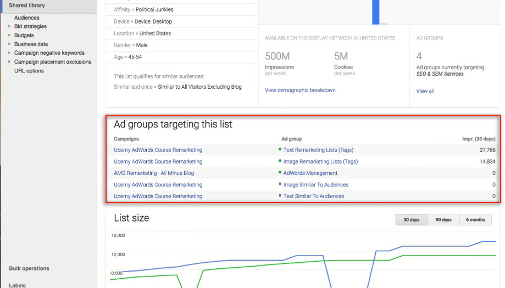Open AMG Remarketing - All Minus Blog campaign
Image resolution: width=505 pixels, height=288 pixels.
(x=153, y=173)
